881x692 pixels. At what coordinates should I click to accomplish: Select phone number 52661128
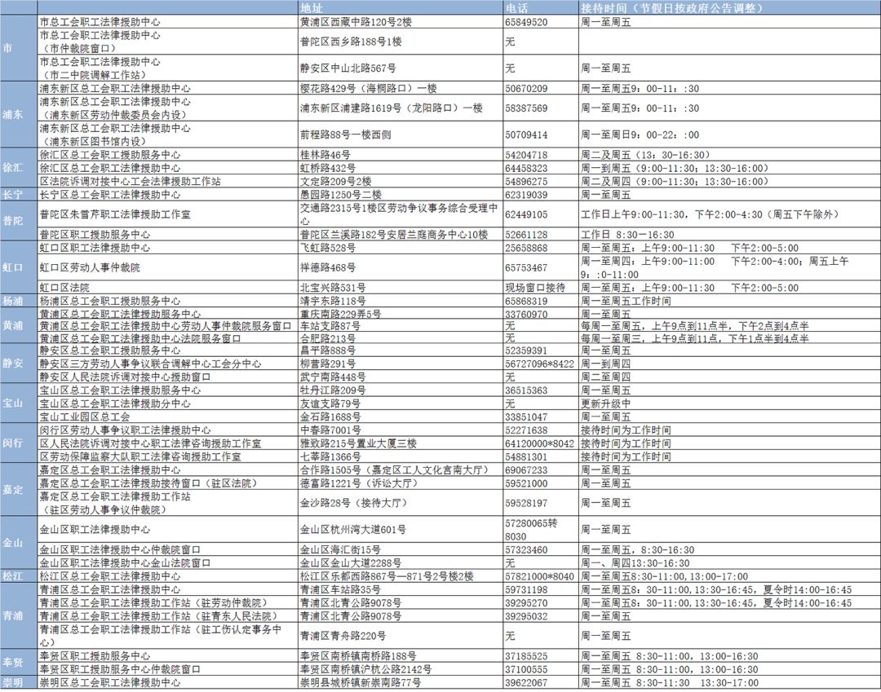[x=526, y=235]
